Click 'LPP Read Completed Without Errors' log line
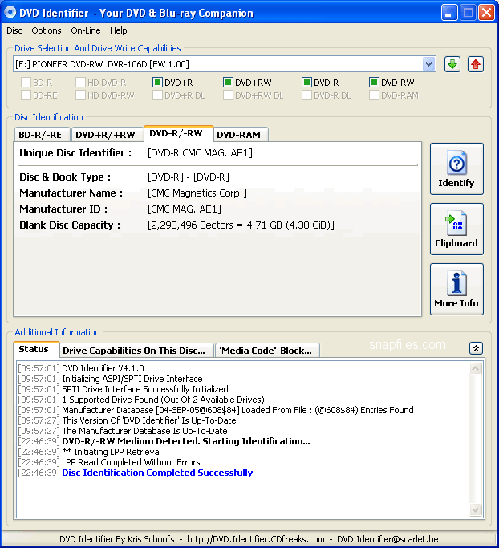Screen dimensions: 499x548 (131, 462)
